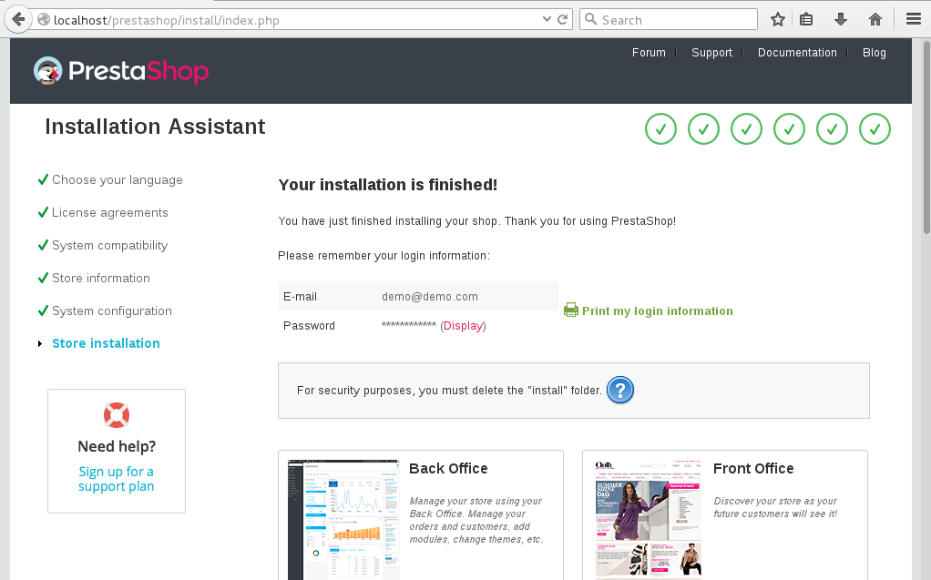The height and width of the screenshot is (580, 931).
Task: Open the Blog header link
Action: (x=874, y=52)
